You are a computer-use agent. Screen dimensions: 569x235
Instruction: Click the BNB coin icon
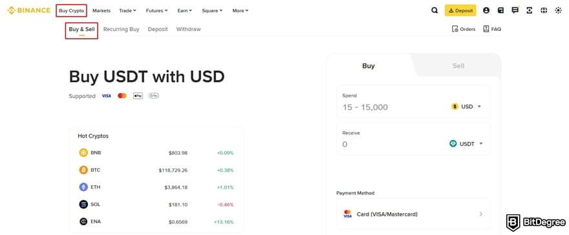pos(83,153)
